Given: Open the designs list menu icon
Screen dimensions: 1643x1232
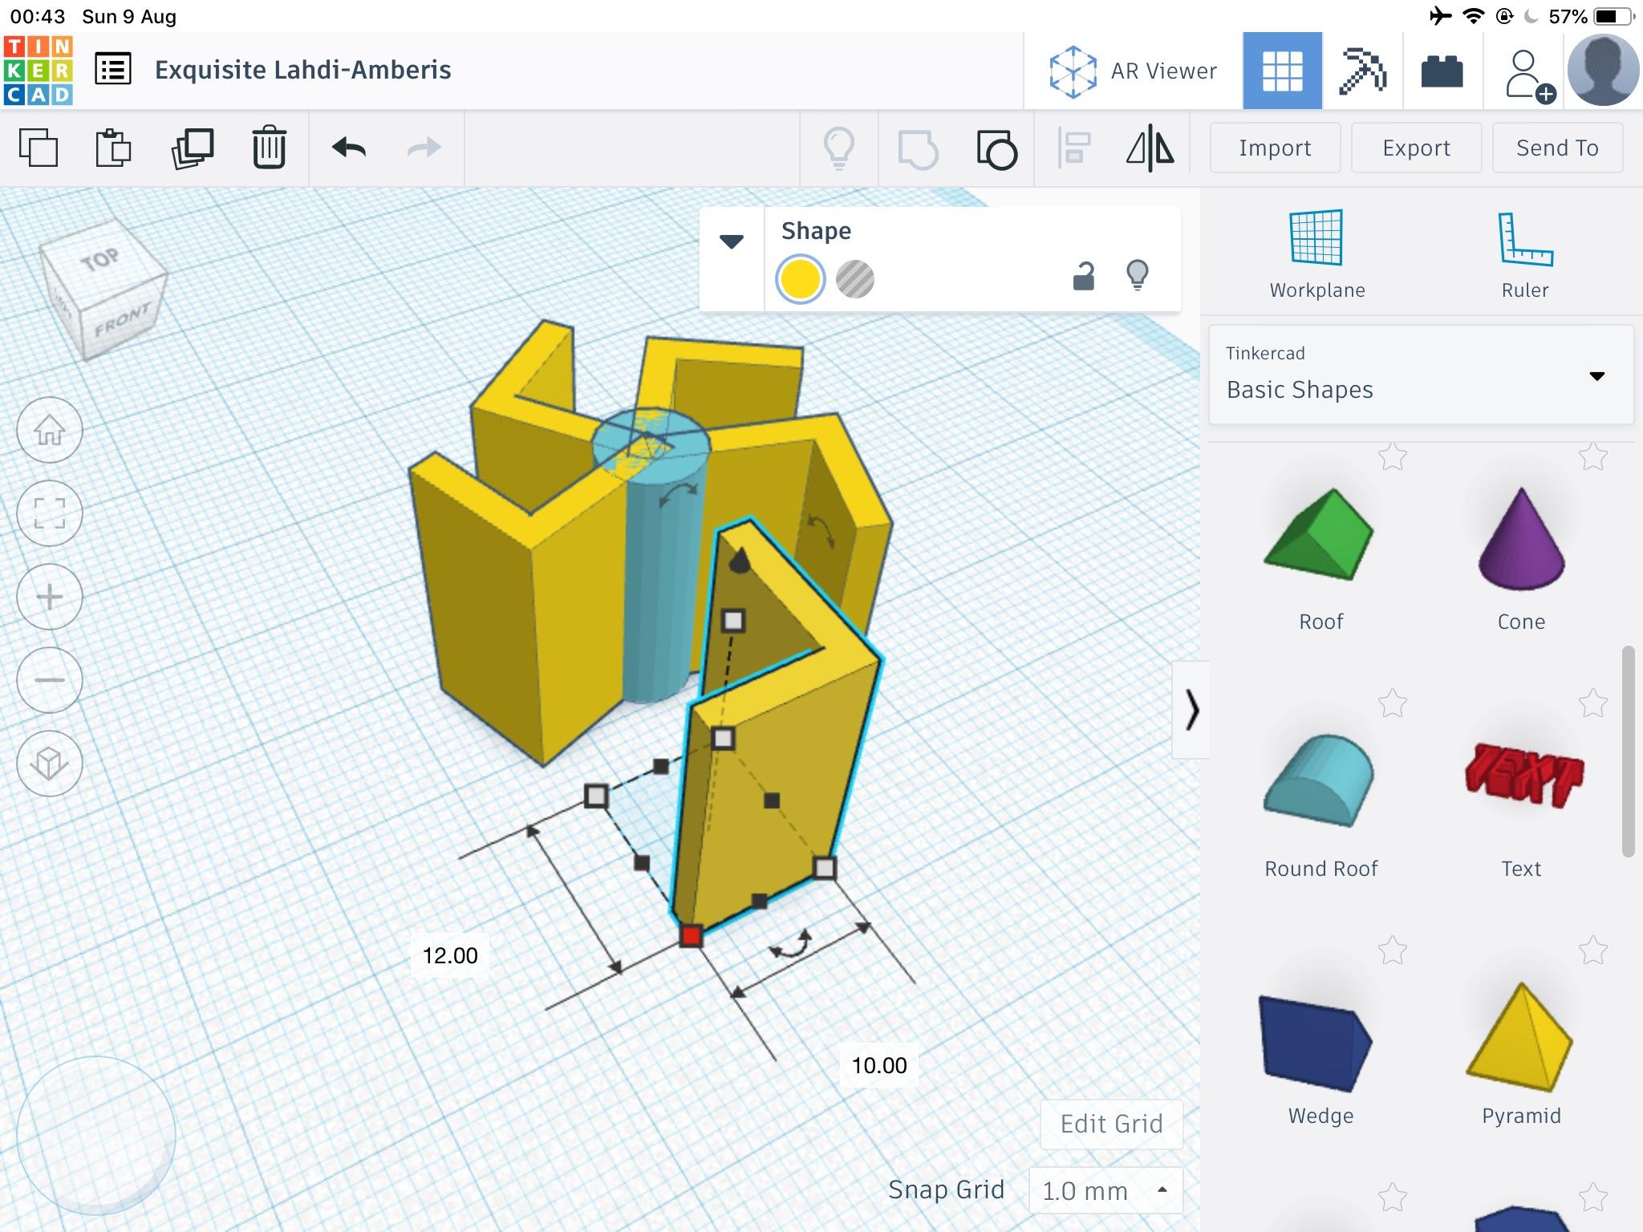Looking at the screenshot, I should click(113, 70).
